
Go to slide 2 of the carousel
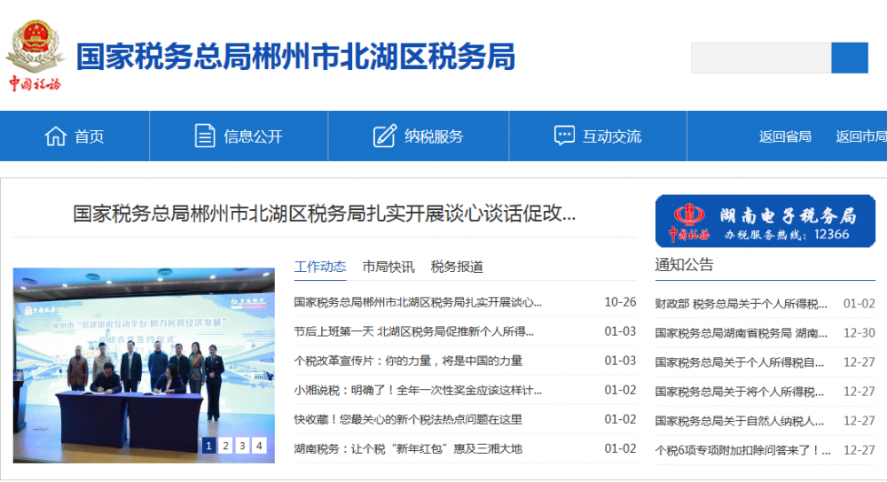click(225, 446)
